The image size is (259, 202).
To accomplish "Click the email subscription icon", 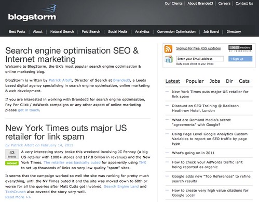I will point(169,59).
